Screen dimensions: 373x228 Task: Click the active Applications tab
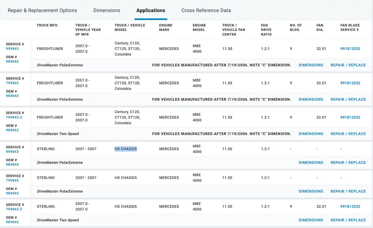(x=151, y=10)
